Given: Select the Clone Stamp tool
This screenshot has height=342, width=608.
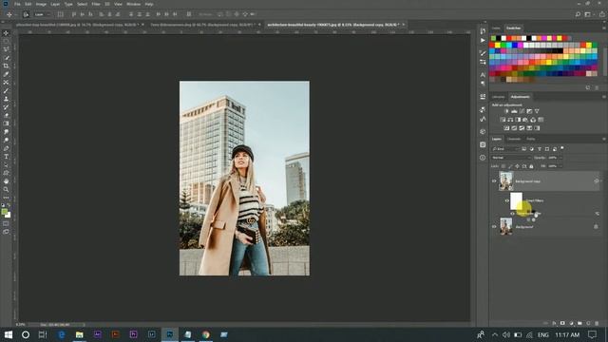Looking at the screenshot, I should pyautogui.click(x=6, y=99).
